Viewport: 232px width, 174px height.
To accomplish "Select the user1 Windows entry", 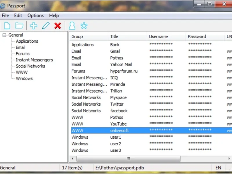I will 151,137.
